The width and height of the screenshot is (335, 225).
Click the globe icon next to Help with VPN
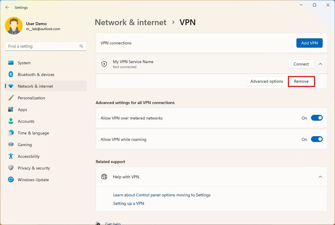pos(104,177)
